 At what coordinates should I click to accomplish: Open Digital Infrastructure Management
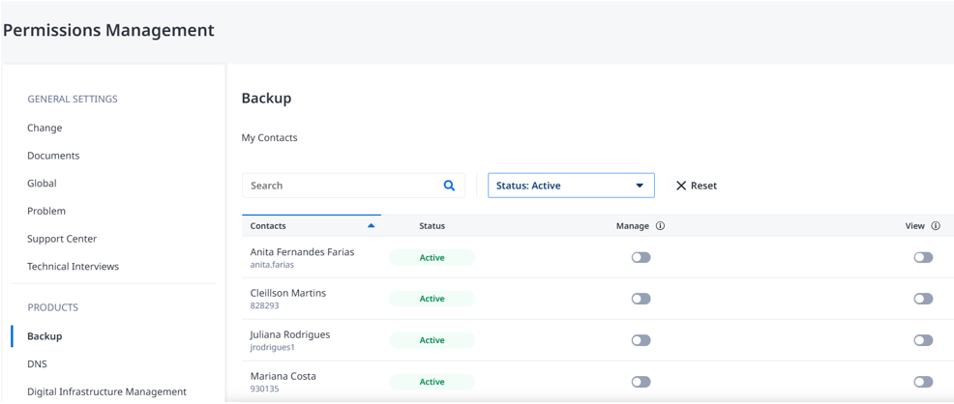point(106,391)
